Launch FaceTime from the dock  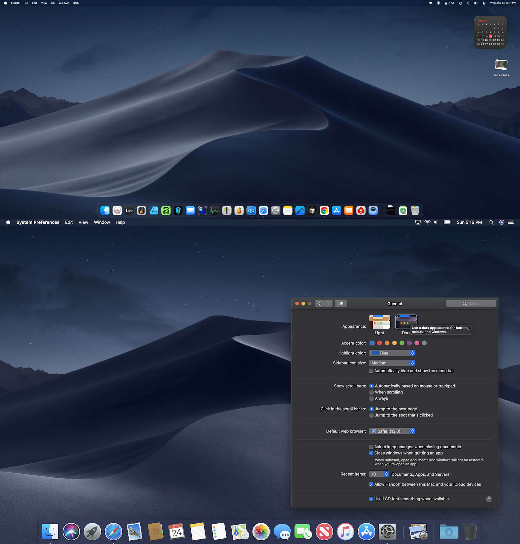pos(303,531)
